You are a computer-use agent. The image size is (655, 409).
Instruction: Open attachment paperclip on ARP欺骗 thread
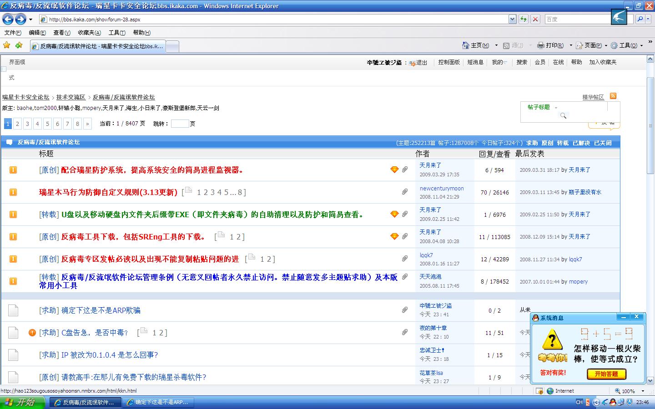404,310
